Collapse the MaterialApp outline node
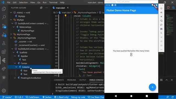This screenshot has width=176, height=99. [13, 27]
